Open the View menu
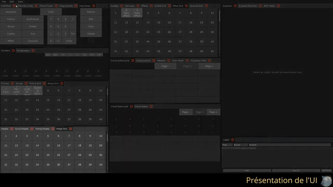This screenshot has height=187, width=333. [x=20, y=2]
